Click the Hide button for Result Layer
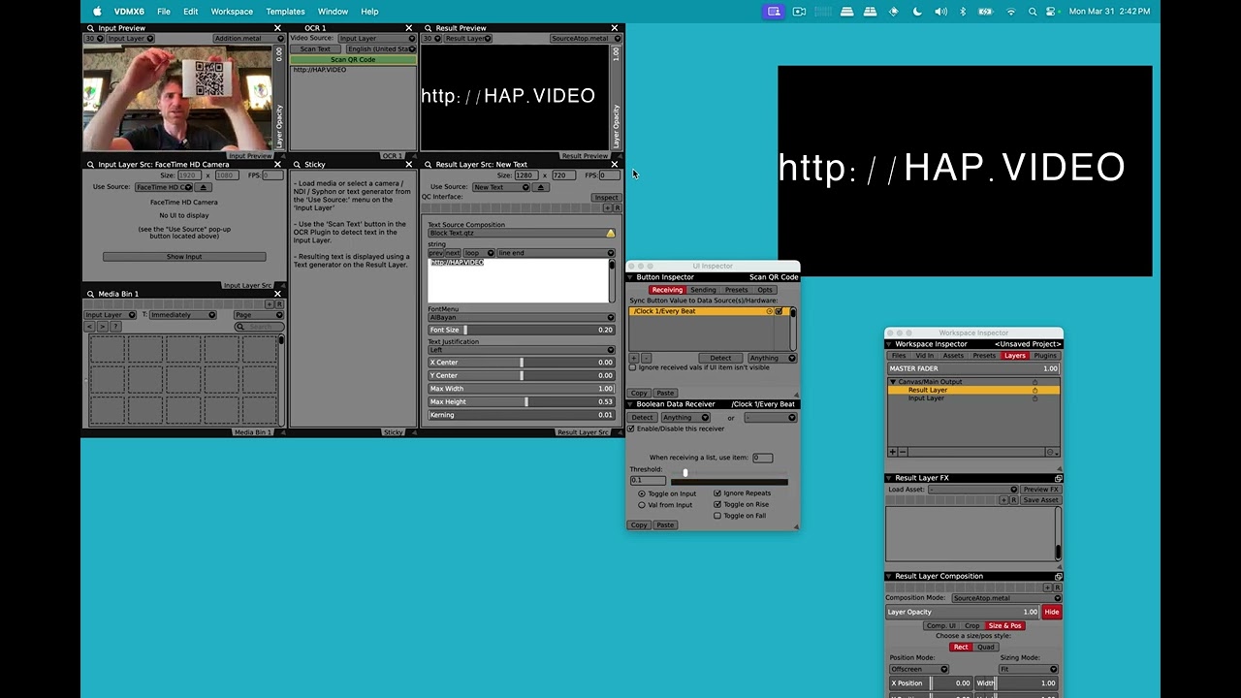Screen dimensions: 1241x698 click(1051, 612)
